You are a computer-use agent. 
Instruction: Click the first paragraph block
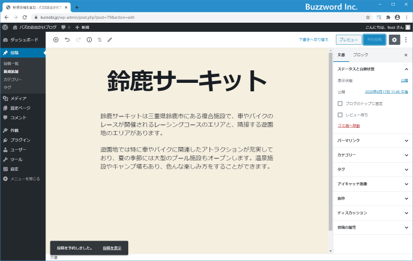click(x=187, y=124)
